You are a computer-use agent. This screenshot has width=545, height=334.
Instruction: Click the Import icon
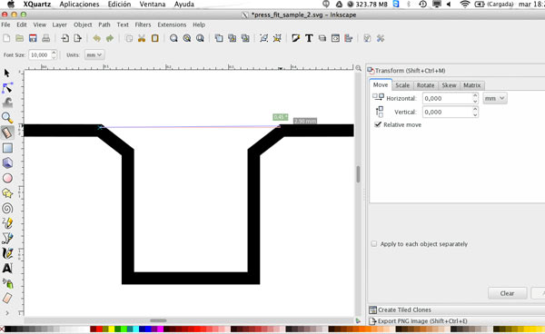pos(64,38)
